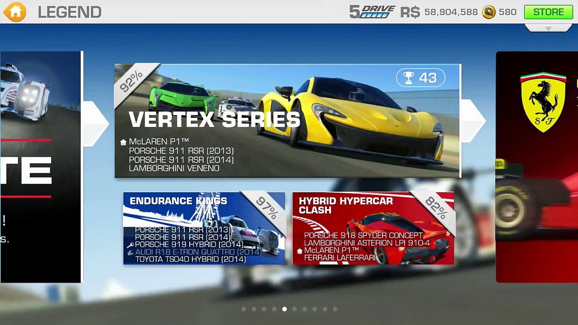Tap Toyota TS040 Hybrid (2014) in Endurance Kings

(x=191, y=259)
